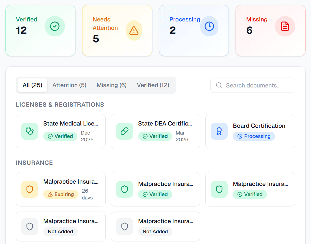Show the Missing (6) tab

tap(112, 85)
